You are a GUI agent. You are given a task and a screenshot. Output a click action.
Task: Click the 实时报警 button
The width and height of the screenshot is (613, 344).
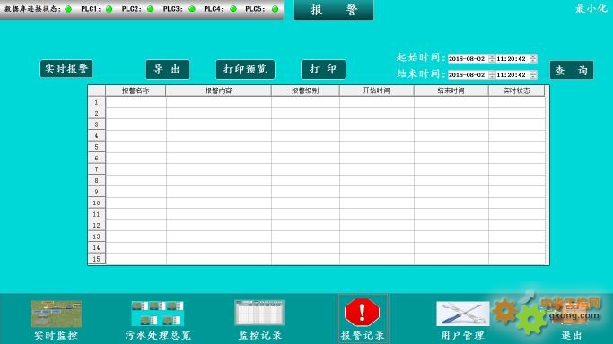coord(66,69)
